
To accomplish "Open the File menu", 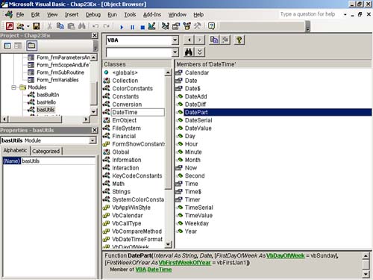I will [20, 15].
